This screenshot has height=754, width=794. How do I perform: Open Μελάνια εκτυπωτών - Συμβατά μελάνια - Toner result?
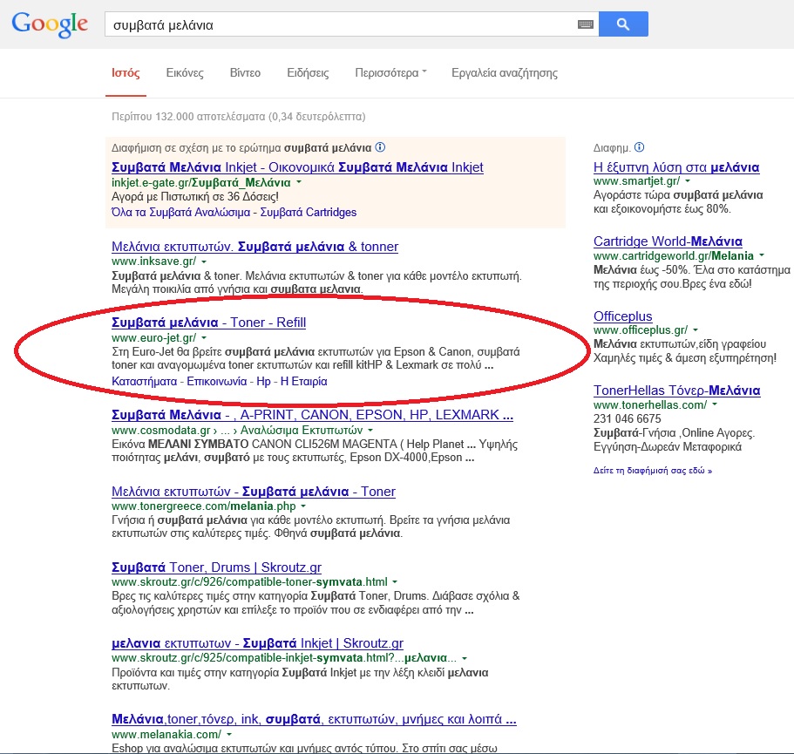click(x=253, y=492)
